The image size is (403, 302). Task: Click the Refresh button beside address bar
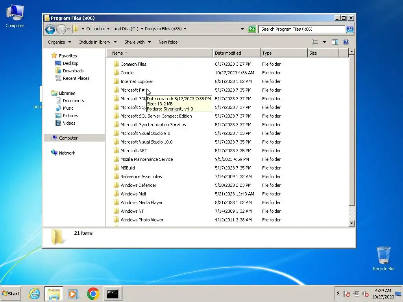click(252, 29)
